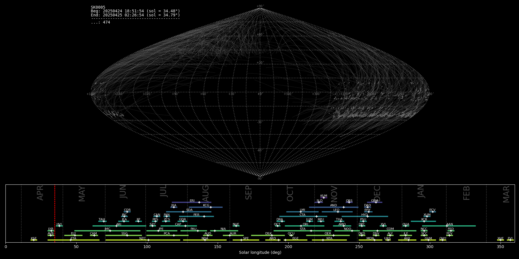Image resolution: width=519 pixels, height=259 pixels.
Task: Select the ARI shower label
Action: pyautogui.click(x=119, y=224)
